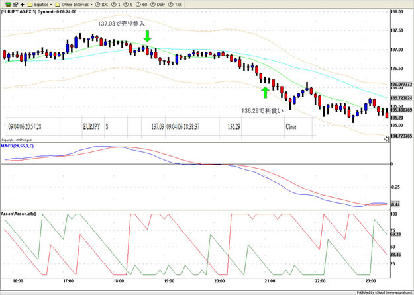Click the 135.723824 moving average value marker

click(x=401, y=98)
